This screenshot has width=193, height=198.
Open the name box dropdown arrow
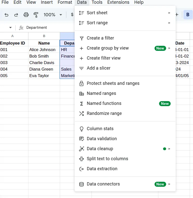coord(10,28)
